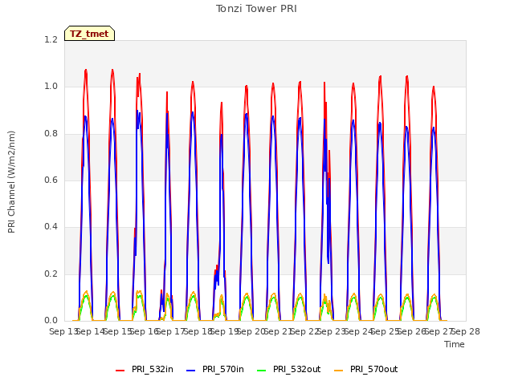Click the orange PRI_570out legend swatch
This screenshot has height=385, width=514.
coord(339,371)
